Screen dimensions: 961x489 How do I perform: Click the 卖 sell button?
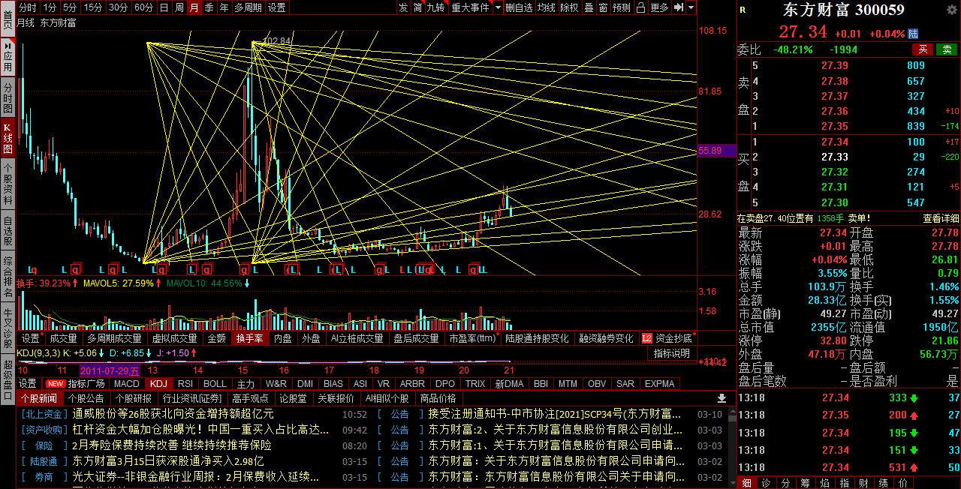pyautogui.click(x=947, y=49)
